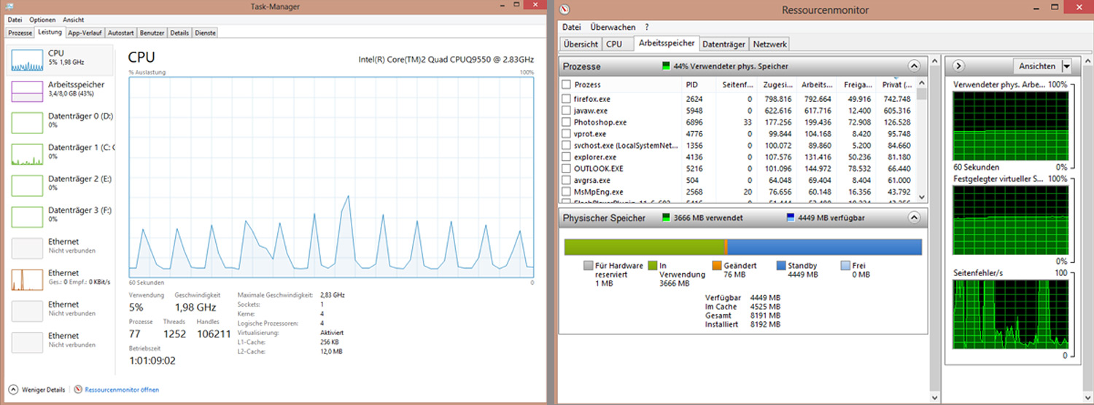Select Datenträger 3 (F:) sidebar entry

pyautogui.click(x=60, y=216)
